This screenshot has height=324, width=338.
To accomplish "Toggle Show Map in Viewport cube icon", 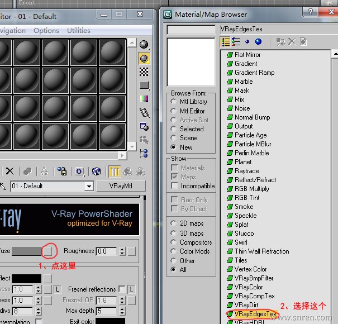I will pyautogui.click(x=96, y=171).
